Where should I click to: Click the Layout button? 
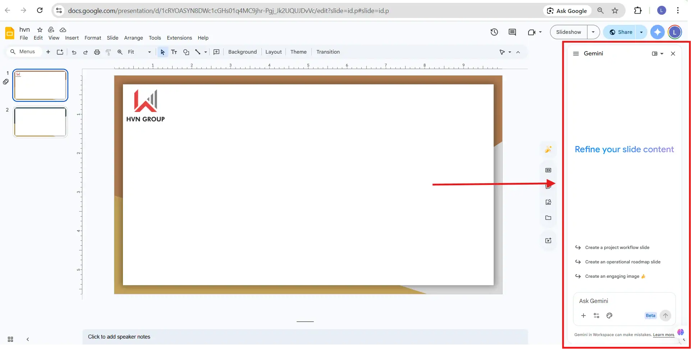(274, 52)
